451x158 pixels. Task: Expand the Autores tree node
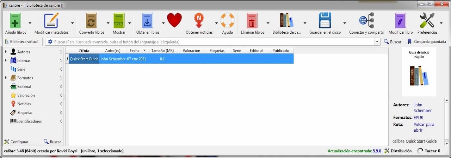pyautogui.click(x=6, y=52)
